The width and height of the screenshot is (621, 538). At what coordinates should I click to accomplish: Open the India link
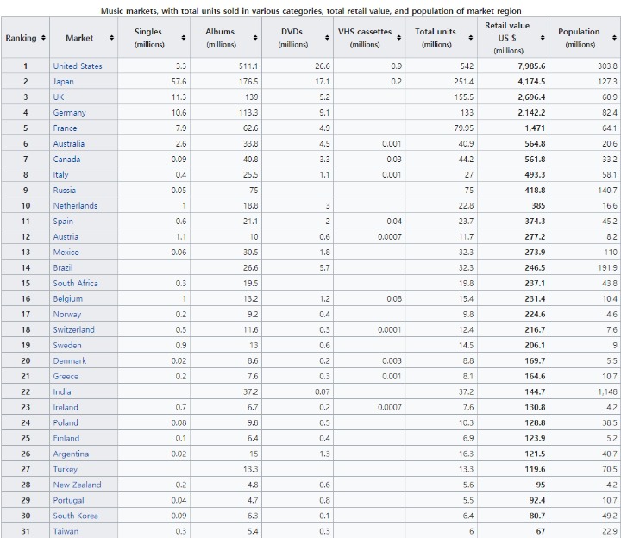[x=62, y=391]
